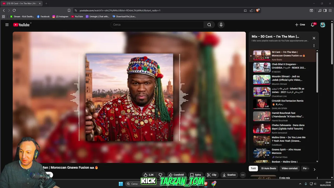
Task: Open the Umingle Chat bookmark
Action: point(98,16)
